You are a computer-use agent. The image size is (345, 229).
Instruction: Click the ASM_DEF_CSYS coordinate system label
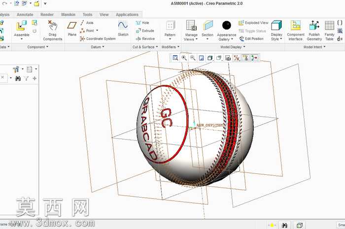click(x=209, y=125)
